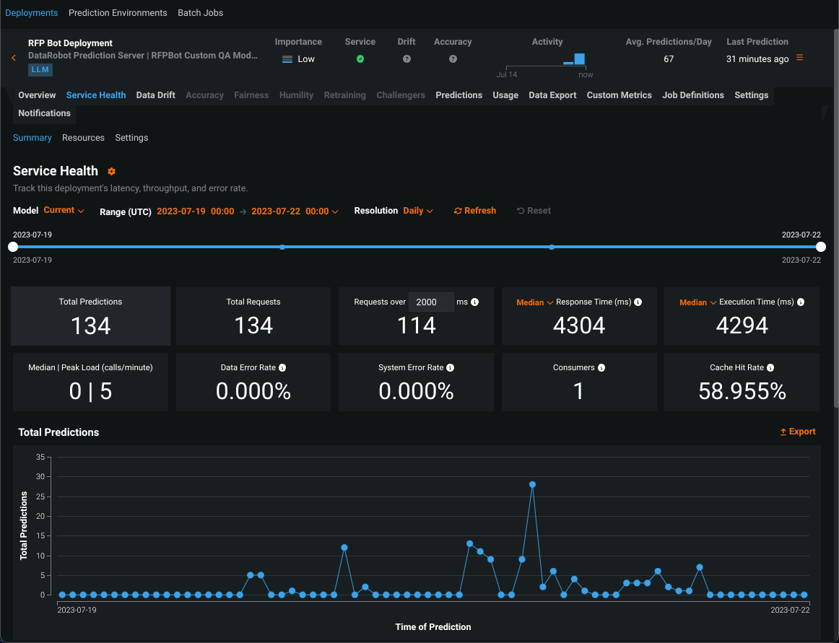
Task: Click the Requests over milliseconds input field
Action: (430, 302)
